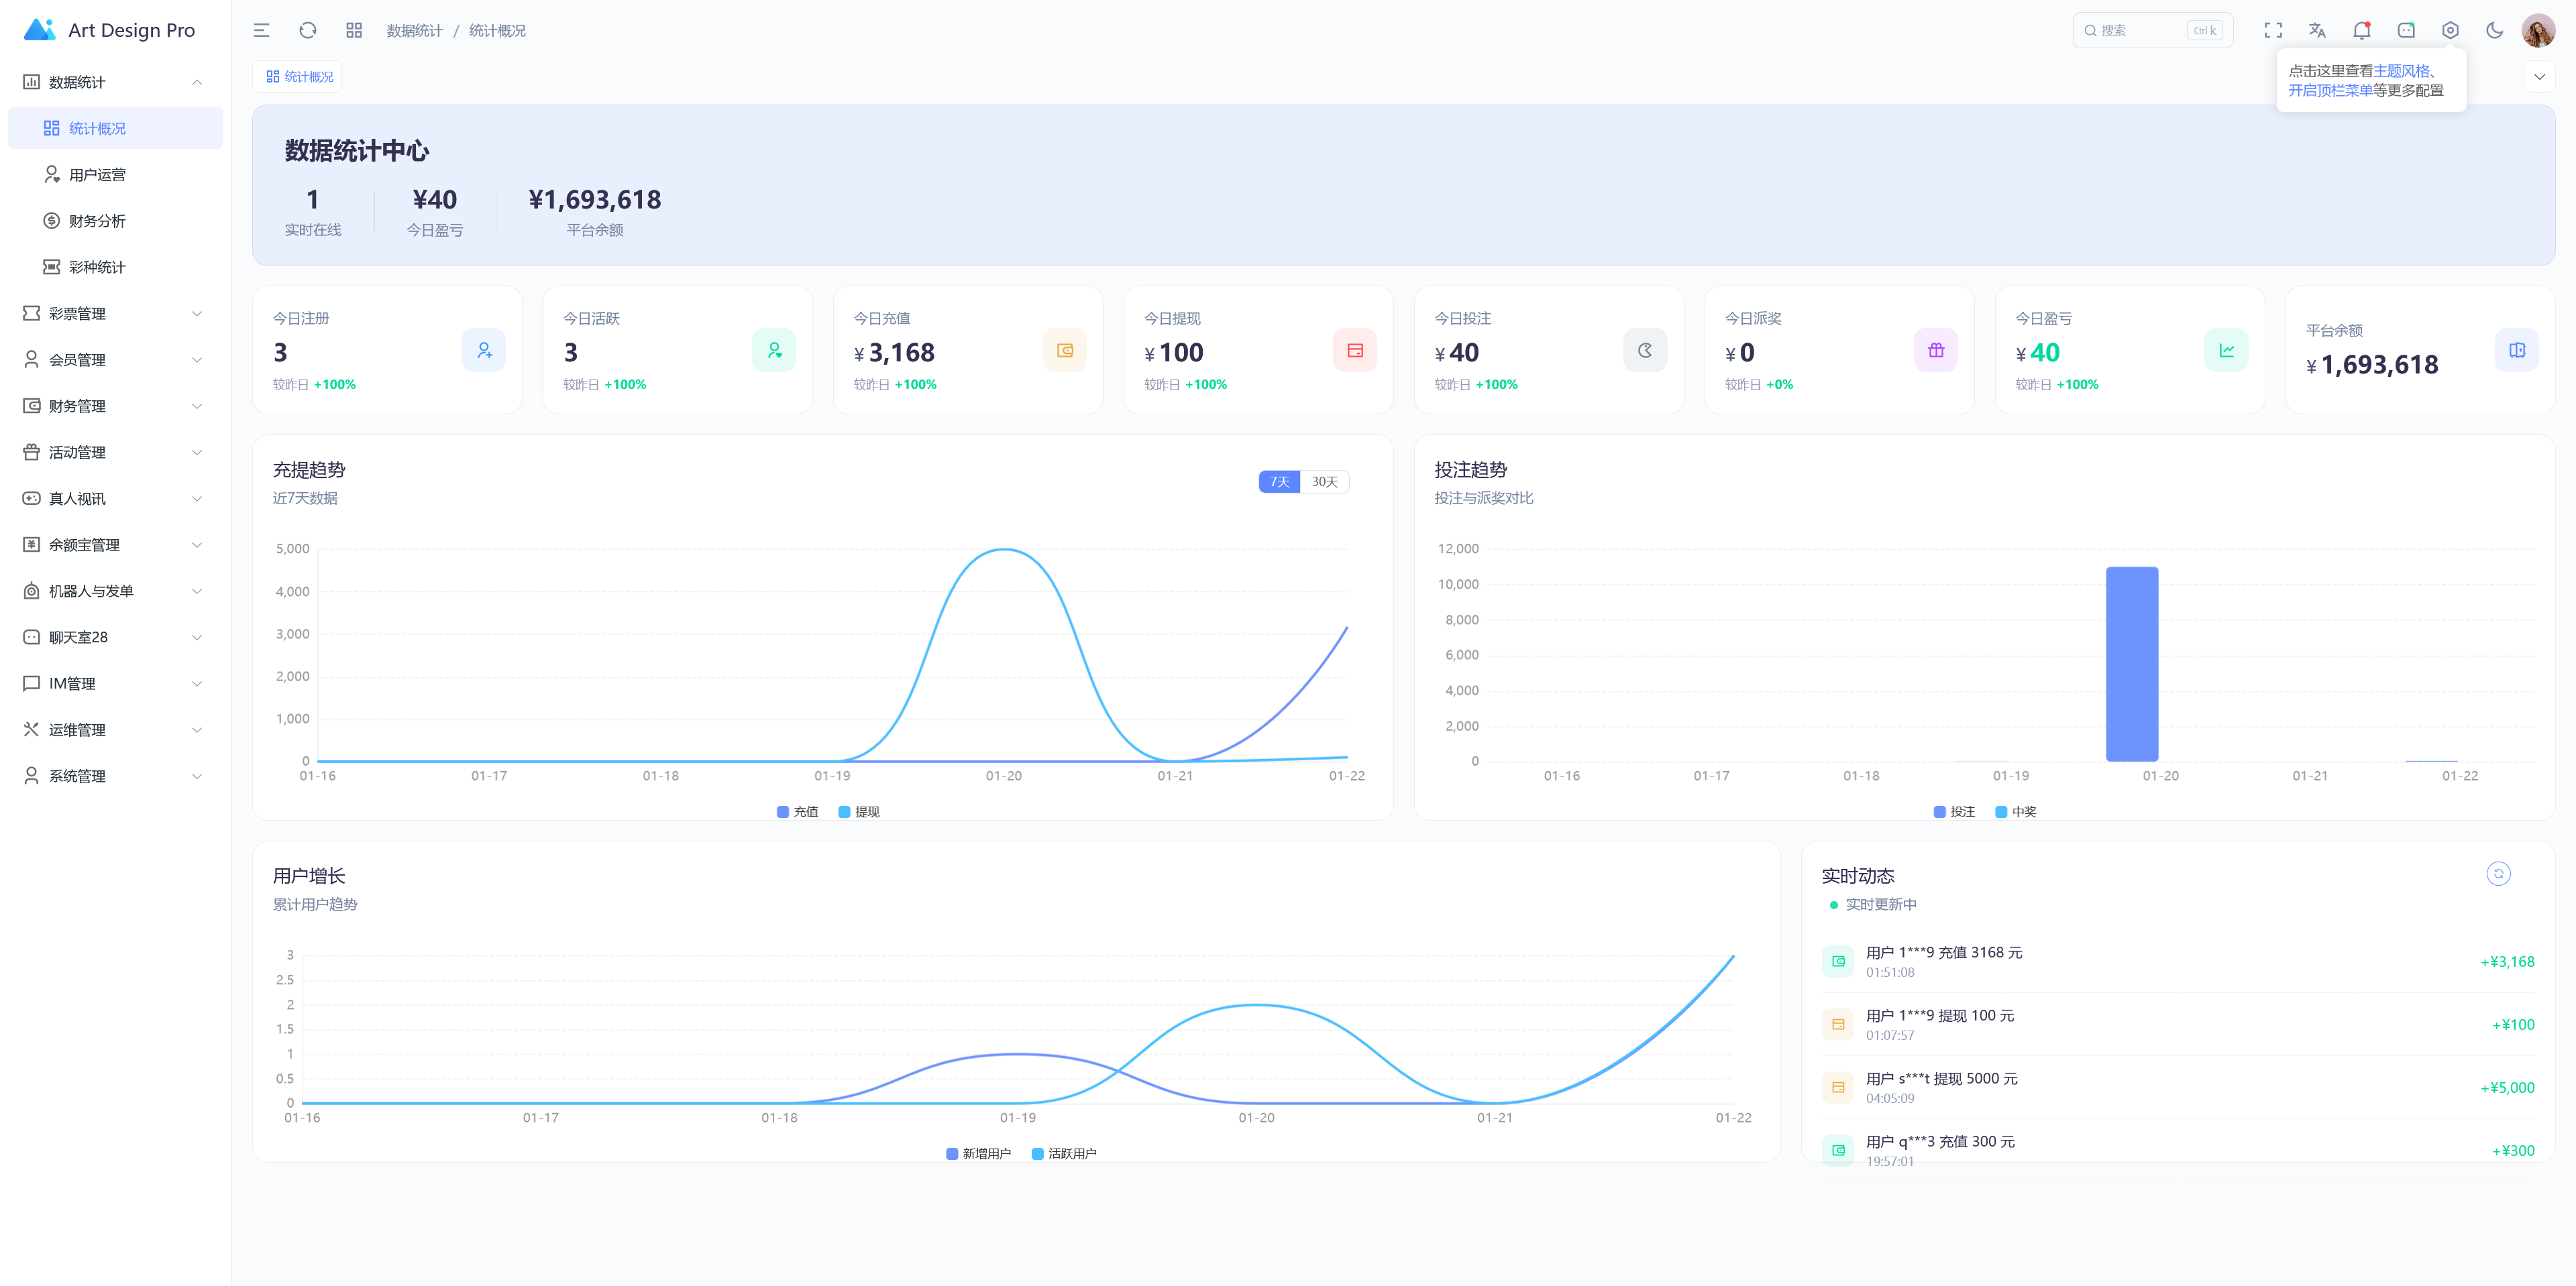Click the page refresh icon in the header
Screen dimensions: 2576x1286
(x=308, y=30)
